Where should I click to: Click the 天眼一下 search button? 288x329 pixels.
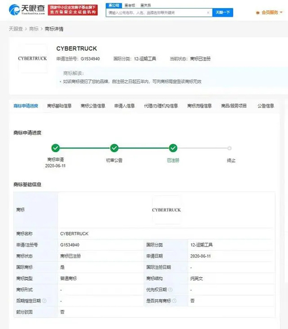(x=223, y=13)
